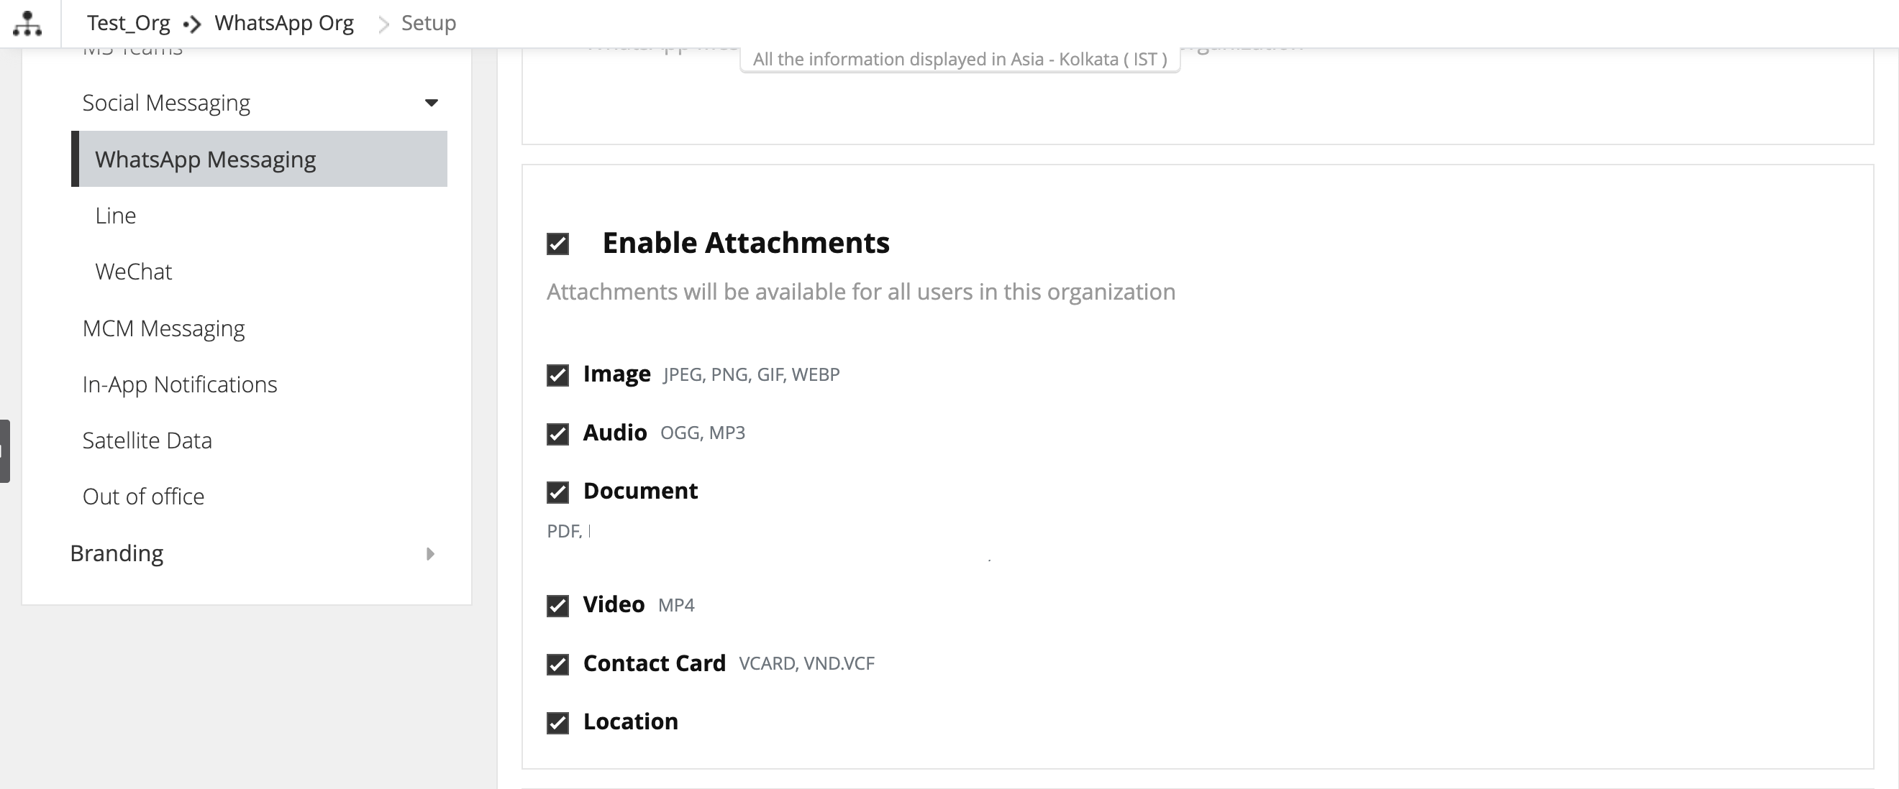This screenshot has height=789, width=1899.
Task: Toggle the Location attachment checkbox
Action: tap(558, 723)
